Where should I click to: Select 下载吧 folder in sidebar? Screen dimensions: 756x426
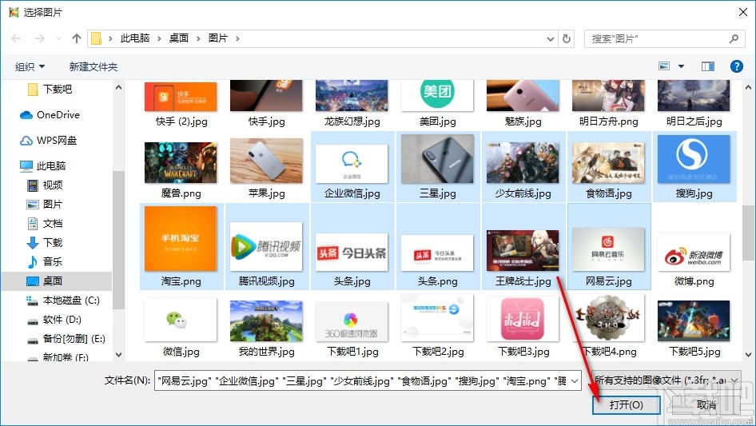pyautogui.click(x=50, y=90)
